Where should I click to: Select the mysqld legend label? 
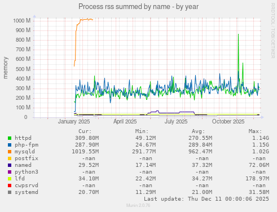pos(25,152)
